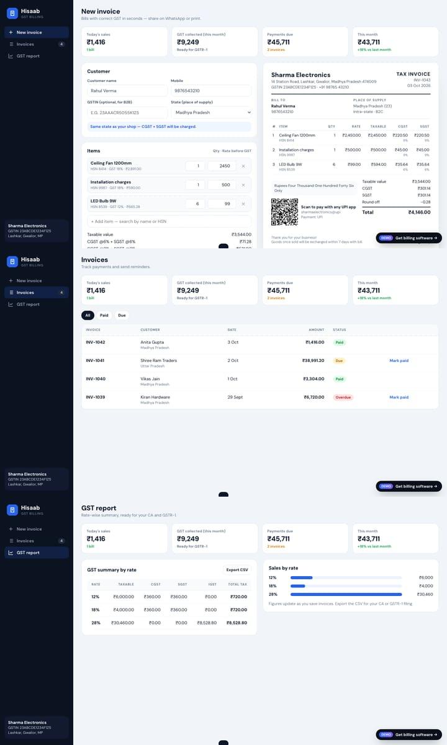Click the list icon of the highlighted Invoices nav item

[x=11, y=292]
